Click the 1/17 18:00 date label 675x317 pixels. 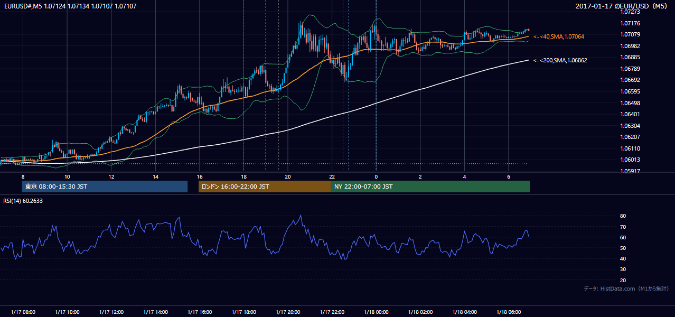[243, 312]
